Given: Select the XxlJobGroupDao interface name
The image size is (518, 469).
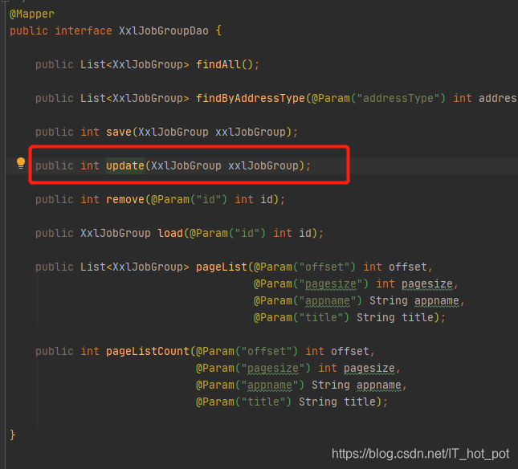Looking at the screenshot, I should click(x=164, y=31).
